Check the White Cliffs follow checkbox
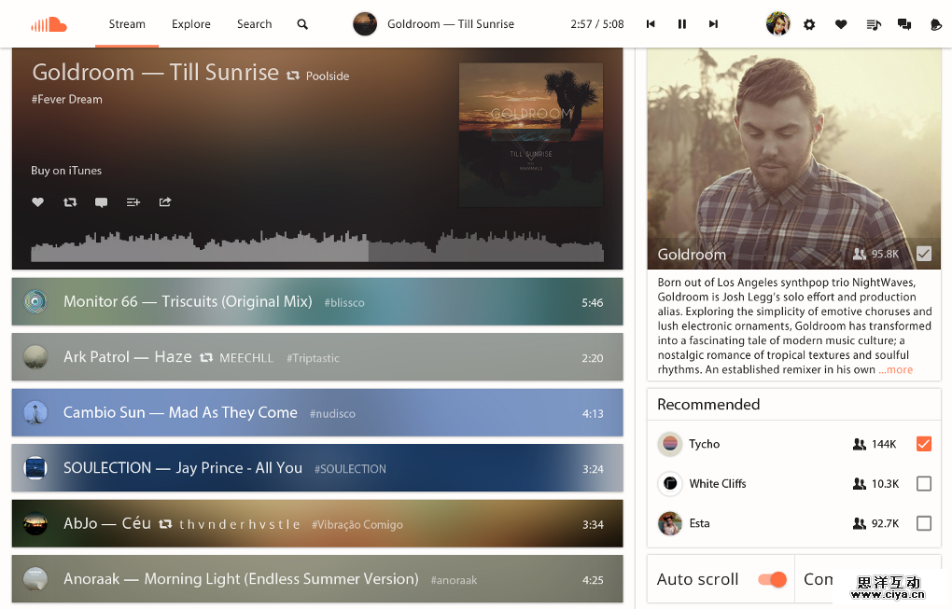The height and width of the screenshot is (609, 952). (x=923, y=484)
